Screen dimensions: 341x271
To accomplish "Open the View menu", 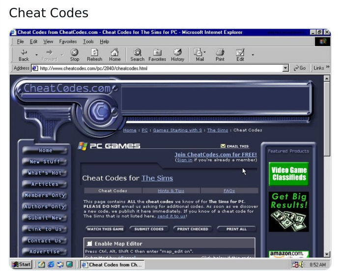I will 48,42.
